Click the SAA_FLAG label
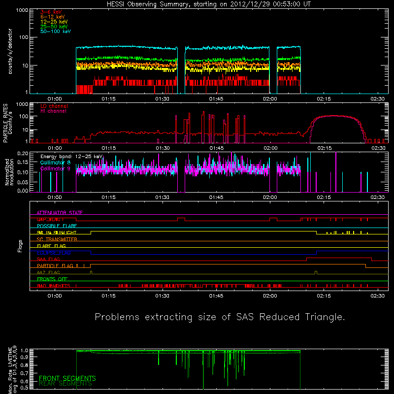Viewport: 394px width, 394px height. (48, 259)
